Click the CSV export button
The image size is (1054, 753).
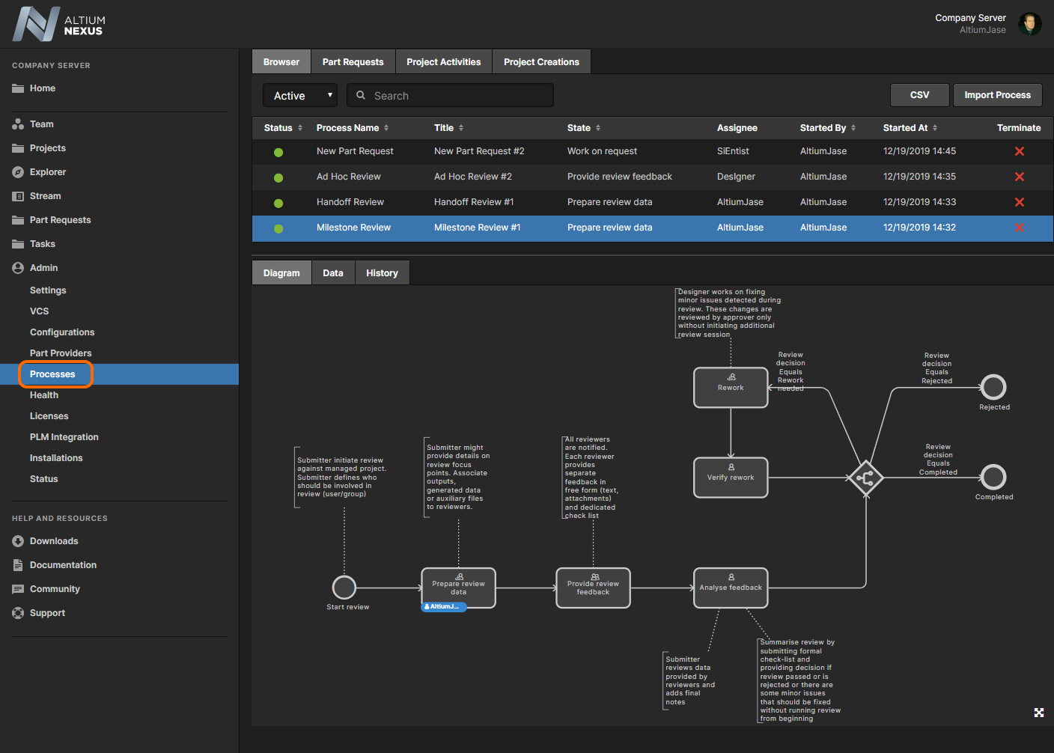pyautogui.click(x=919, y=95)
